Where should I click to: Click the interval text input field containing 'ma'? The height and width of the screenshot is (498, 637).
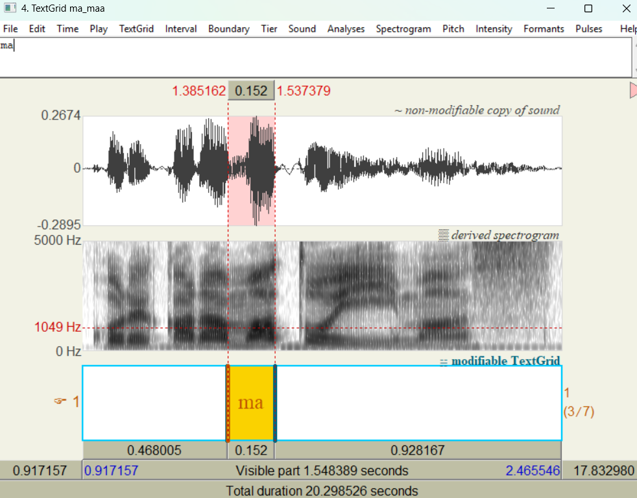[316, 57]
